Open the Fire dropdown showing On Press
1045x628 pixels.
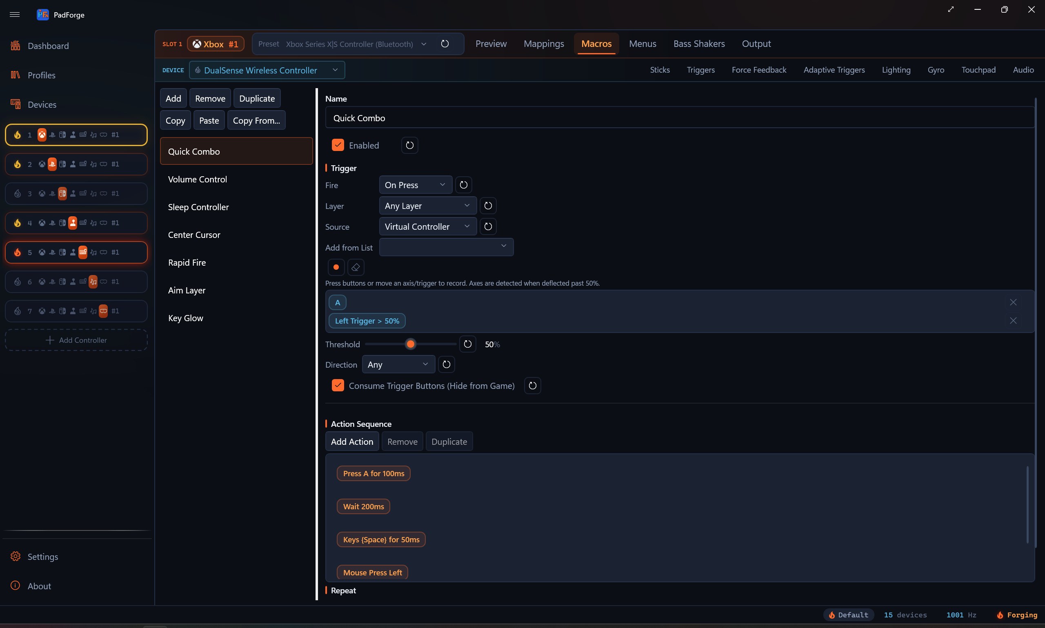pos(416,185)
